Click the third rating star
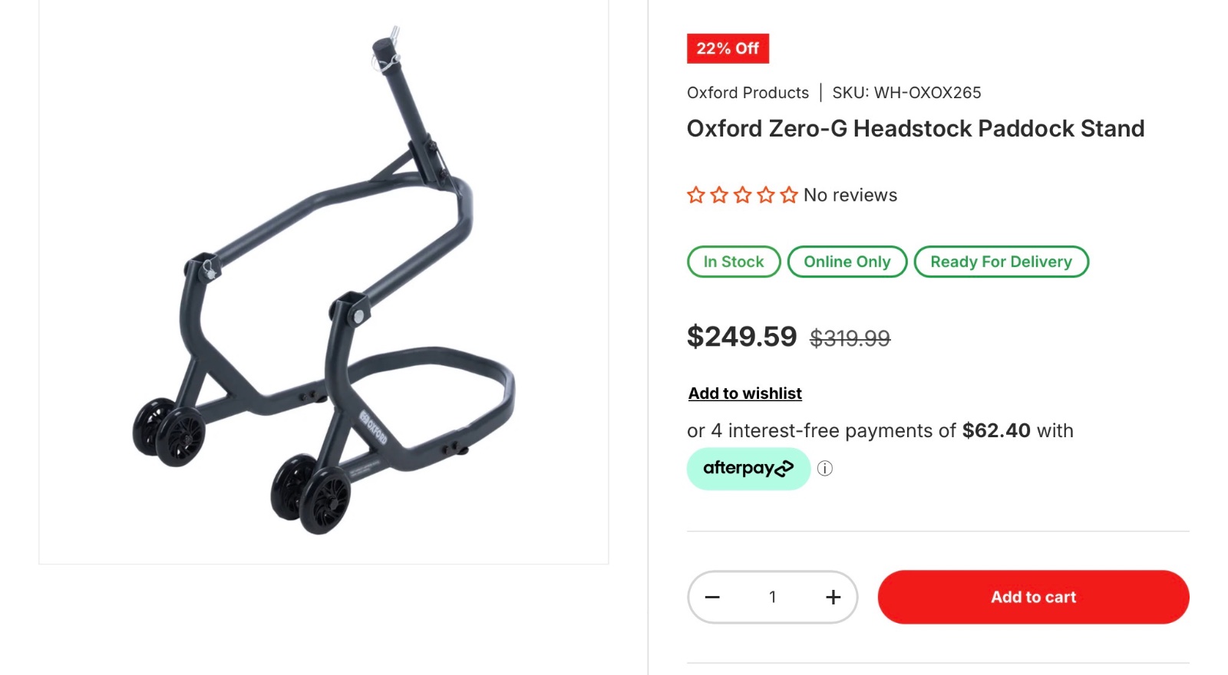This screenshot has height=675, width=1228. click(x=742, y=195)
